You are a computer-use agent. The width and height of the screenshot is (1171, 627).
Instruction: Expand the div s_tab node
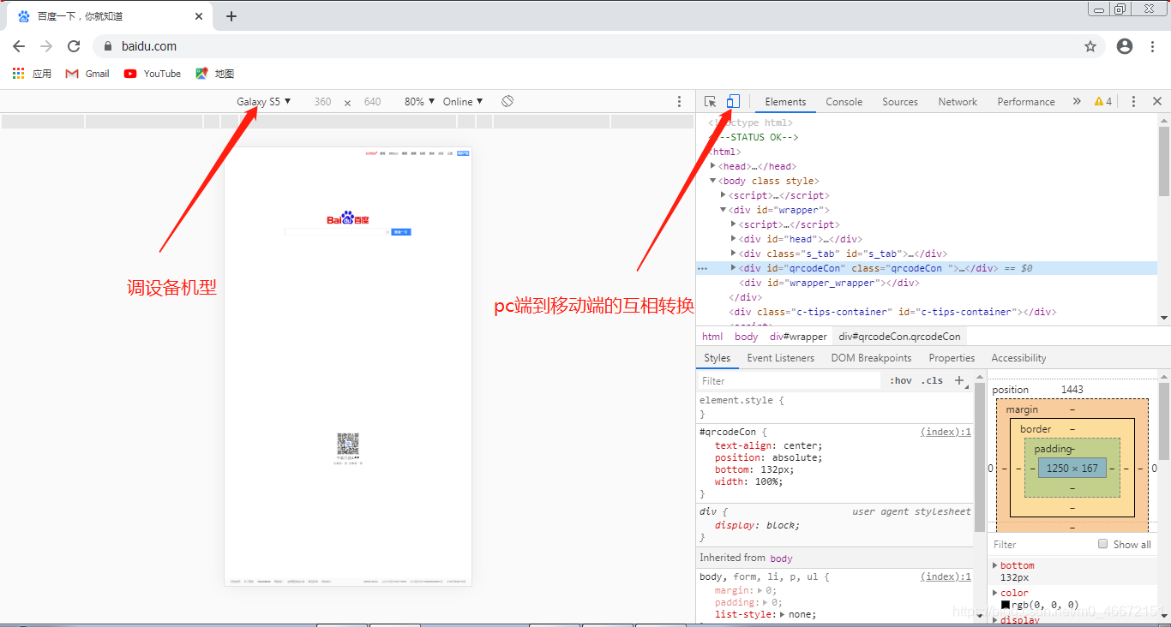734,254
